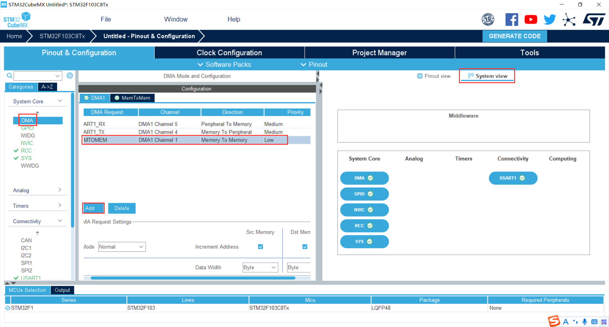Click Add to create DMA request
The width and height of the screenshot is (609, 327).
[93, 208]
